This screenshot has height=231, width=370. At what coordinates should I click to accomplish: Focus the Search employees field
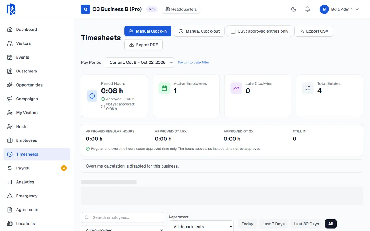tap(122, 217)
